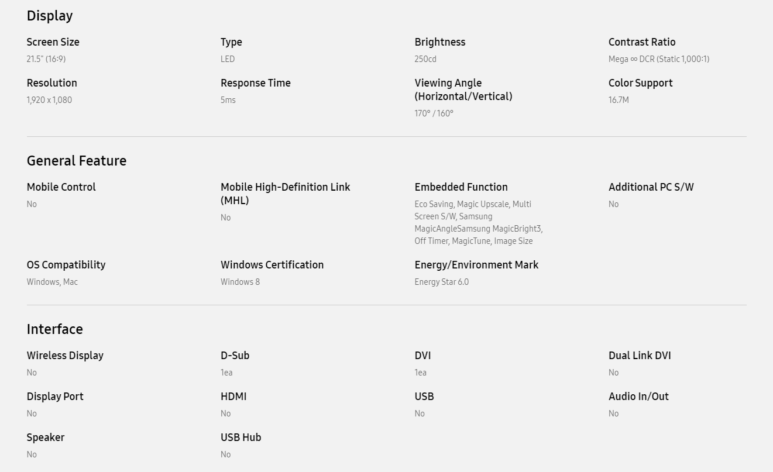This screenshot has width=773, height=472.
Task: Click the Windows Certification label
Action: 272,265
